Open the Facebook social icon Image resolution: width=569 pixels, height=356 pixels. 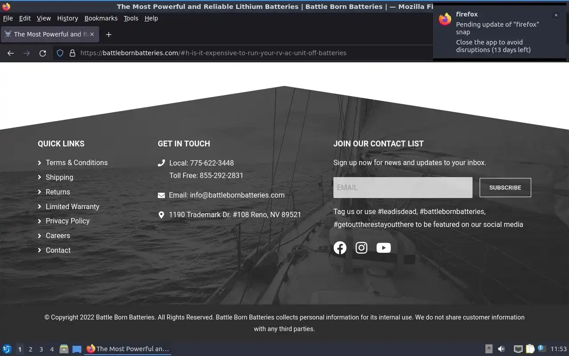(x=340, y=248)
